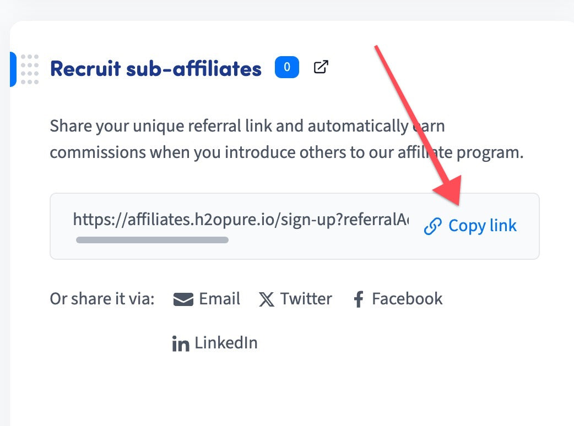Click the chain icon beside Copy link
Image resolution: width=574 pixels, height=426 pixels.
pos(433,226)
